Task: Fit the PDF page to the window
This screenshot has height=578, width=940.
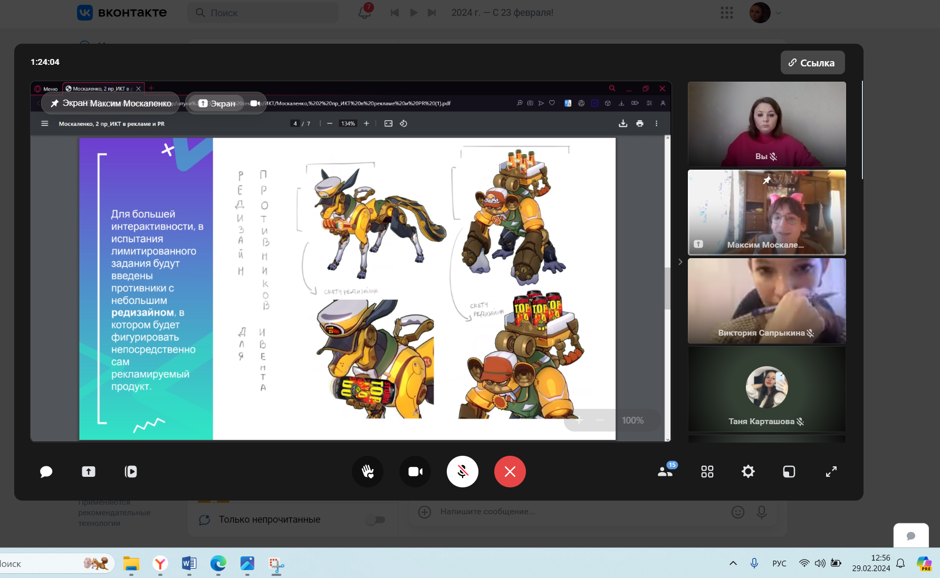Action: point(388,123)
